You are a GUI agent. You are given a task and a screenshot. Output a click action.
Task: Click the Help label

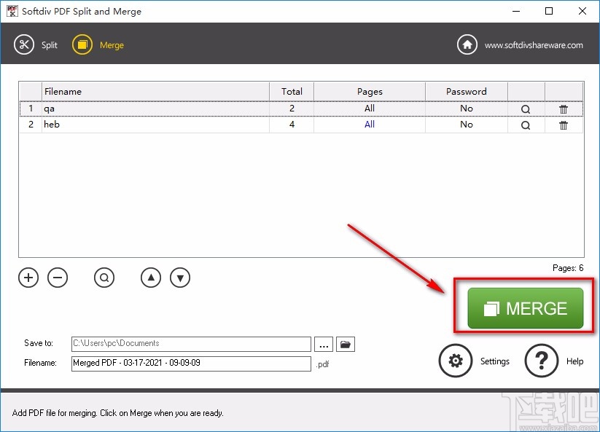click(x=574, y=361)
